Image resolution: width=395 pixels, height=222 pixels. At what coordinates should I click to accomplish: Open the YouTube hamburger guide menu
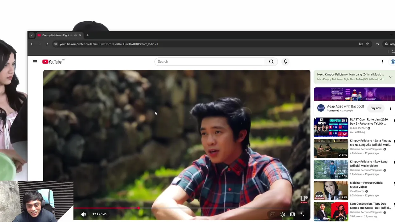point(35,62)
